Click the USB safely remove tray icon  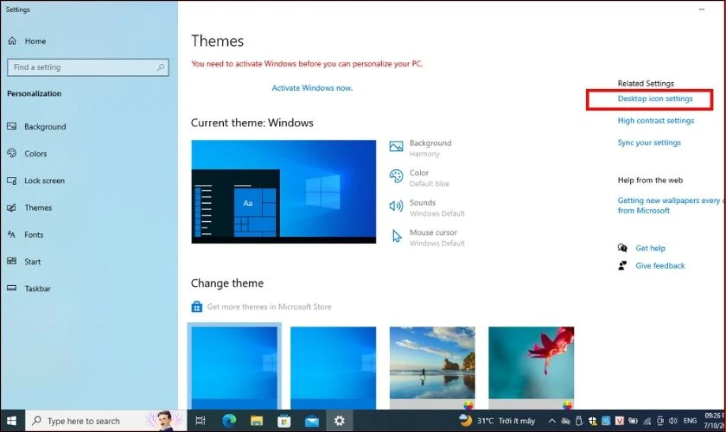[579, 421]
